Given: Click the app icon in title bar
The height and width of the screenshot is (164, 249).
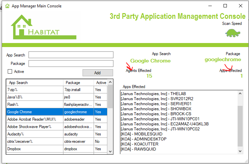Looking at the screenshot, I should [7, 6].
